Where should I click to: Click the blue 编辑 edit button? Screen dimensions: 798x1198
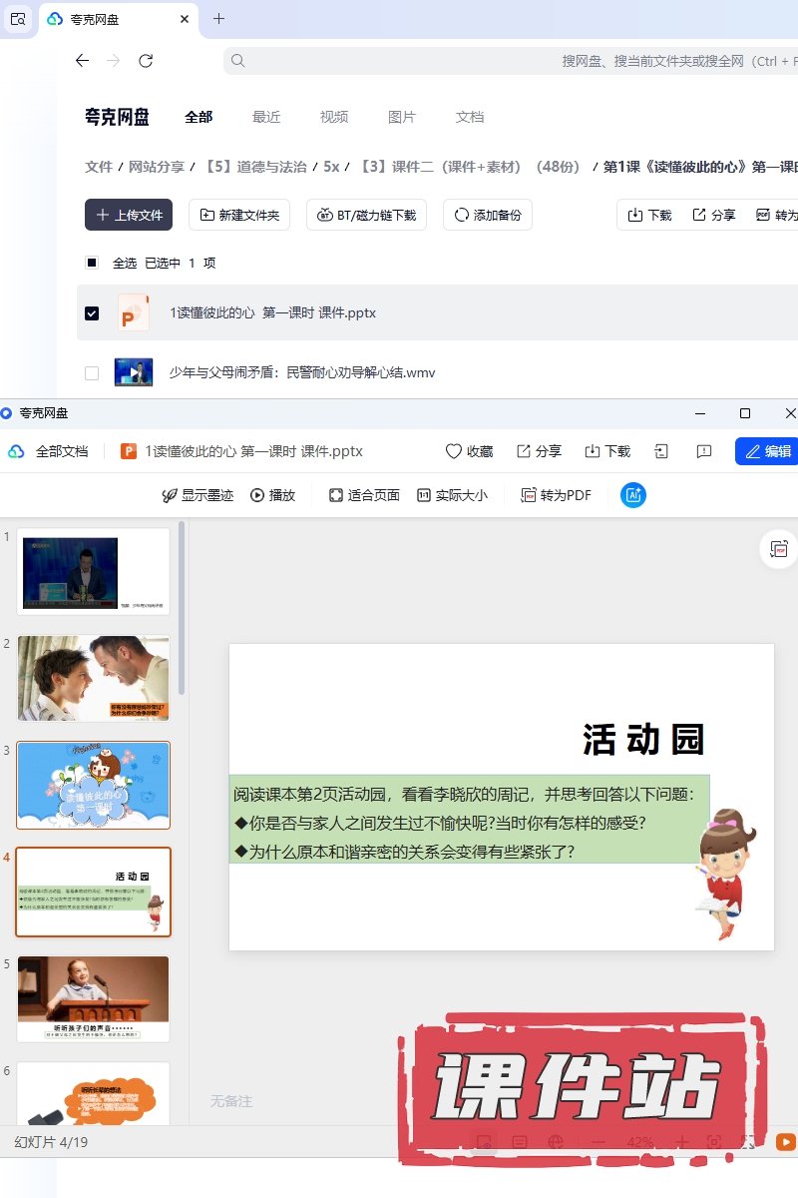point(766,451)
